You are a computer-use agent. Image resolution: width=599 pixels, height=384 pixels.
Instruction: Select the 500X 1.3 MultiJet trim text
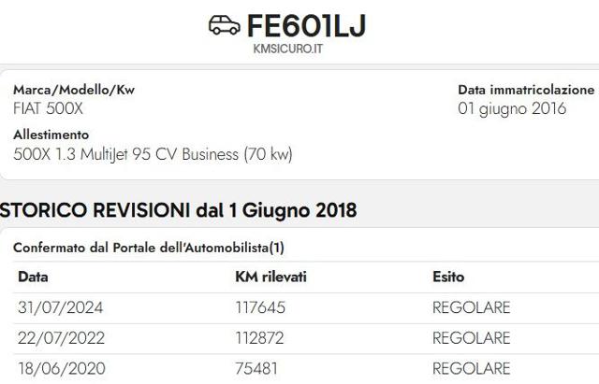153,154
